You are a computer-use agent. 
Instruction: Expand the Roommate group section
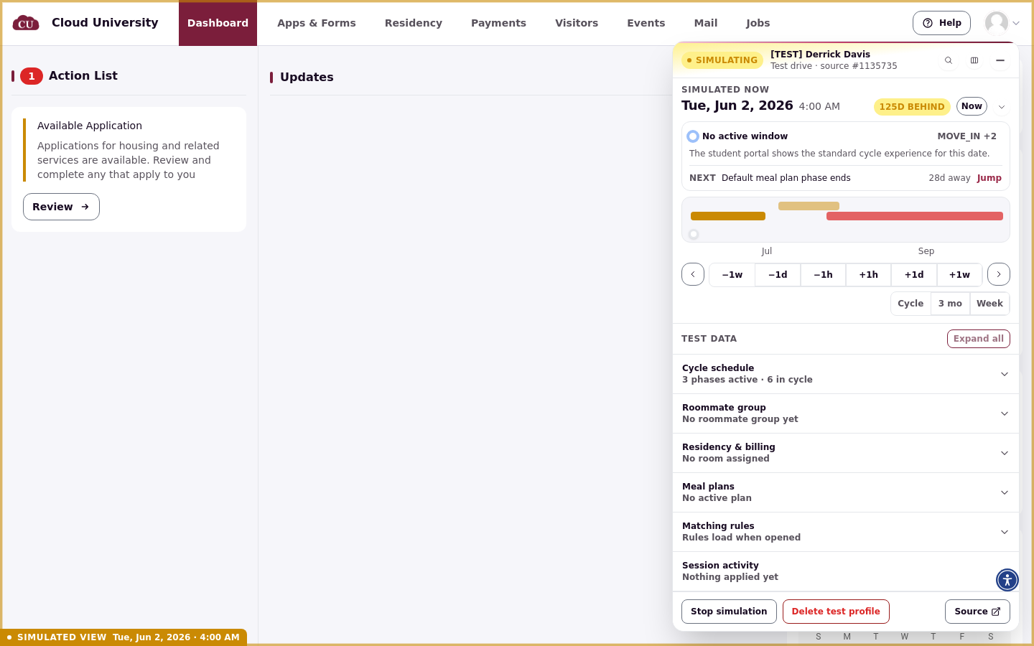(846, 413)
